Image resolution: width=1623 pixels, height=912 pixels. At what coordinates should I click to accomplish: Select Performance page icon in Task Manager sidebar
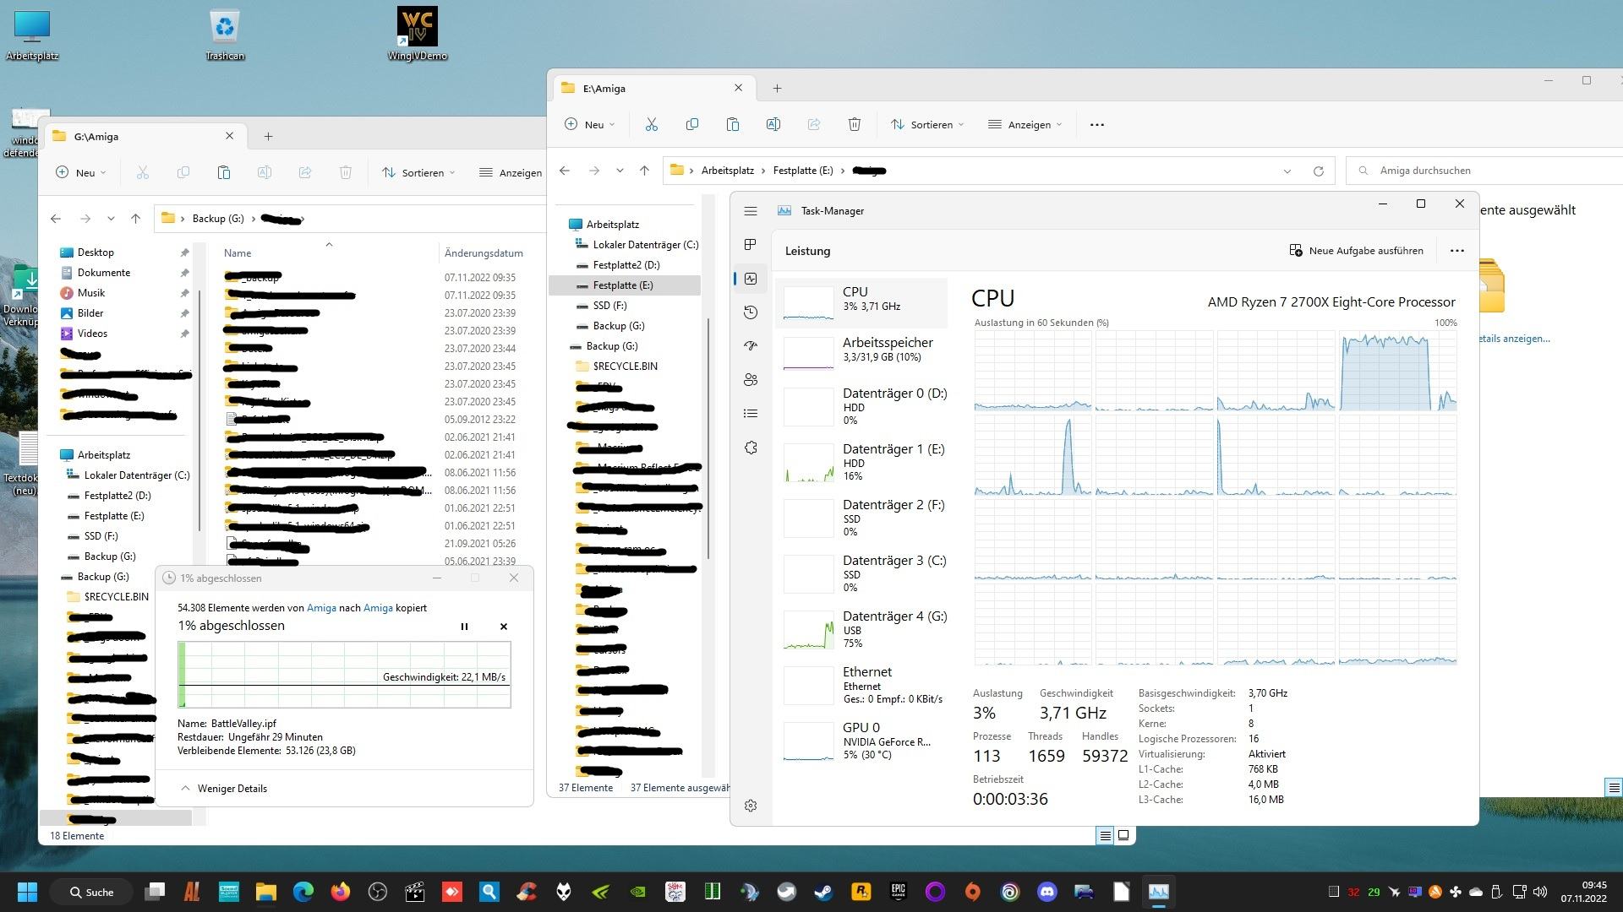750,279
